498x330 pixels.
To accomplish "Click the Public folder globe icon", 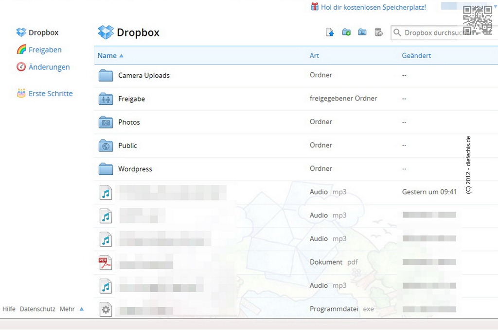I will click(x=106, y=146).
